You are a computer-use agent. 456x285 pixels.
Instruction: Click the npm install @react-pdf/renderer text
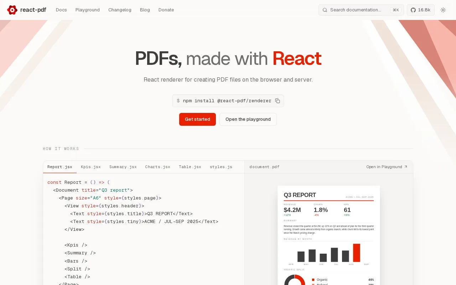point(227,101)
